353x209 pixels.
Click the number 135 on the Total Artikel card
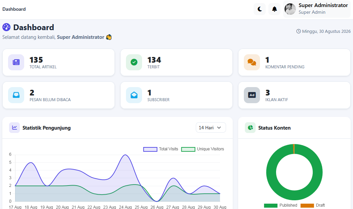tap(36, 60)
